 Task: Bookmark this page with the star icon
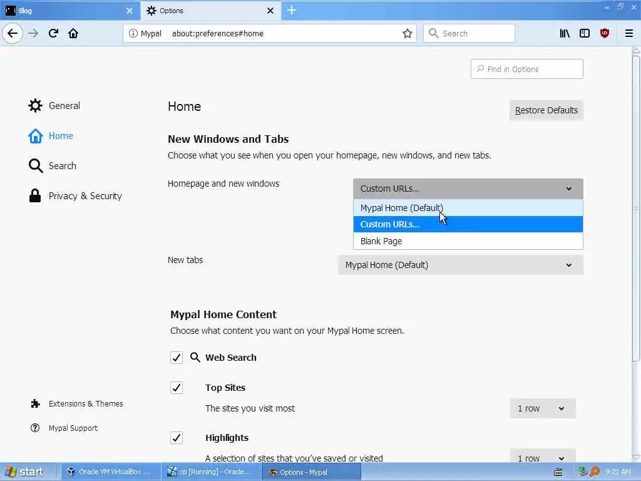pos(407,34)
